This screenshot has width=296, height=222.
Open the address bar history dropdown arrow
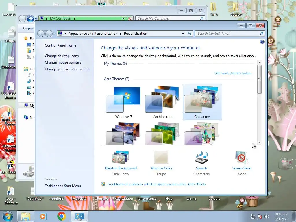point(183,34)
